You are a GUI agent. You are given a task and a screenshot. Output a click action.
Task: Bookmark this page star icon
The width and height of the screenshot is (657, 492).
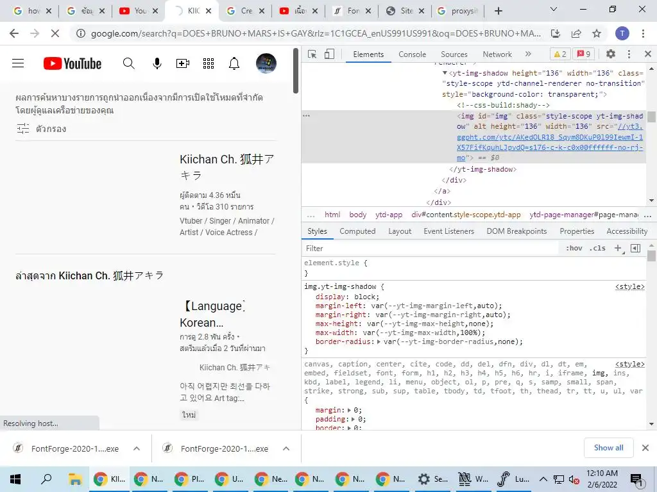click(597, 33)
